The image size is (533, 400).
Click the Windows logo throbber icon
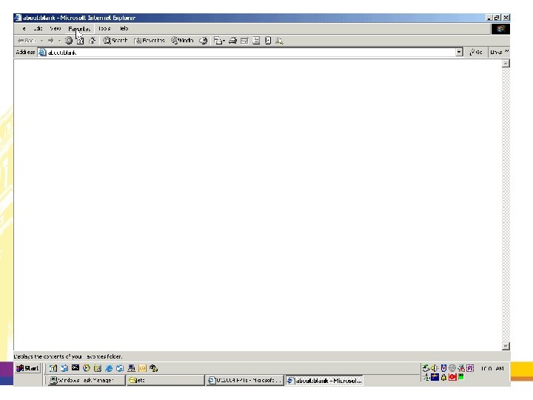(x=500, y=29)
